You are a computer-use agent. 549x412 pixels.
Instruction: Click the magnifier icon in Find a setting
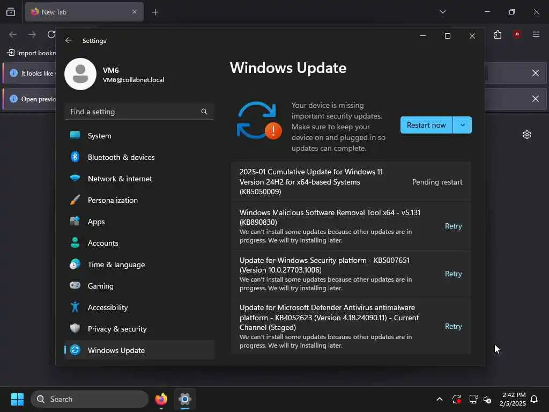pyautogui.click(x=204, y=112)
